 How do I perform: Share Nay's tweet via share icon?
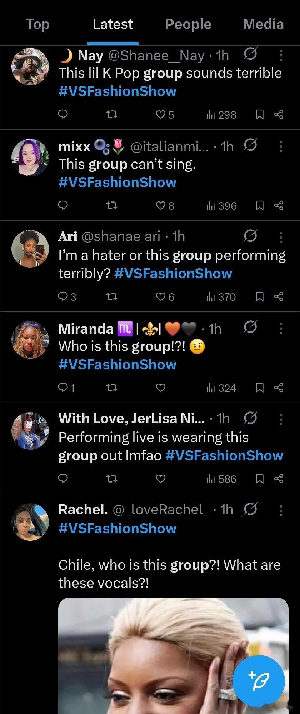coord(279,114)
